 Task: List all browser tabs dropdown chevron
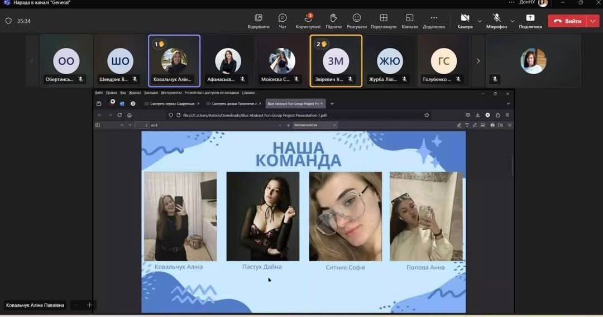509,104
